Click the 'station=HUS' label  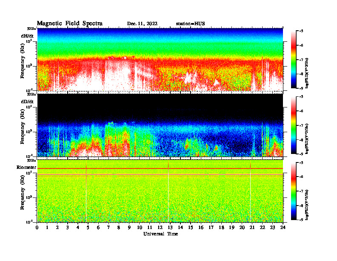click(190, 24)
